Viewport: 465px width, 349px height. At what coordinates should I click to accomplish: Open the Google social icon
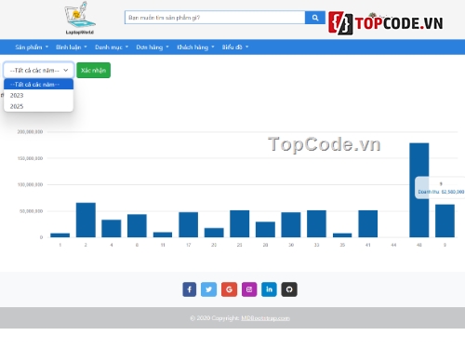pos(229,289)
